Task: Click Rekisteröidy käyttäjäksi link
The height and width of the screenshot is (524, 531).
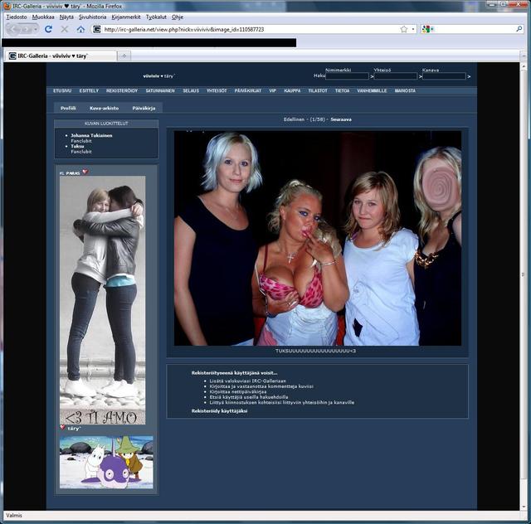Action: [219, 410]
